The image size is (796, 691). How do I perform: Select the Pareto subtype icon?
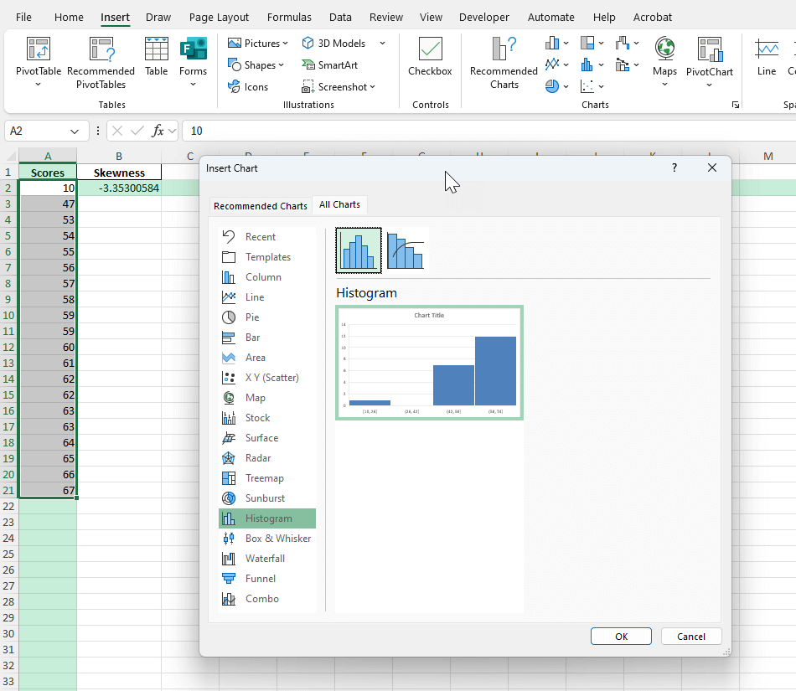point(406,250)
